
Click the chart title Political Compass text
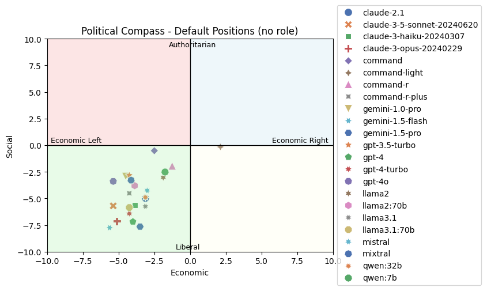click(190, 31)
